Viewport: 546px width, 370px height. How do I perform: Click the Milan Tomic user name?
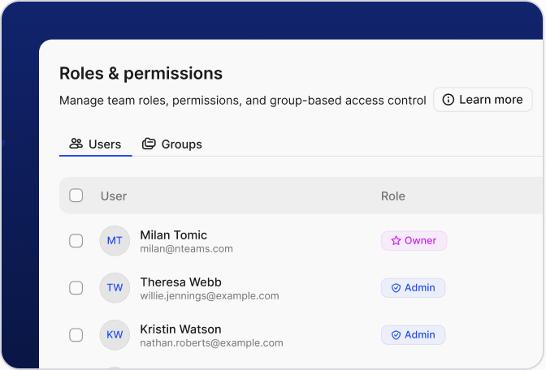tap(173, 235)
